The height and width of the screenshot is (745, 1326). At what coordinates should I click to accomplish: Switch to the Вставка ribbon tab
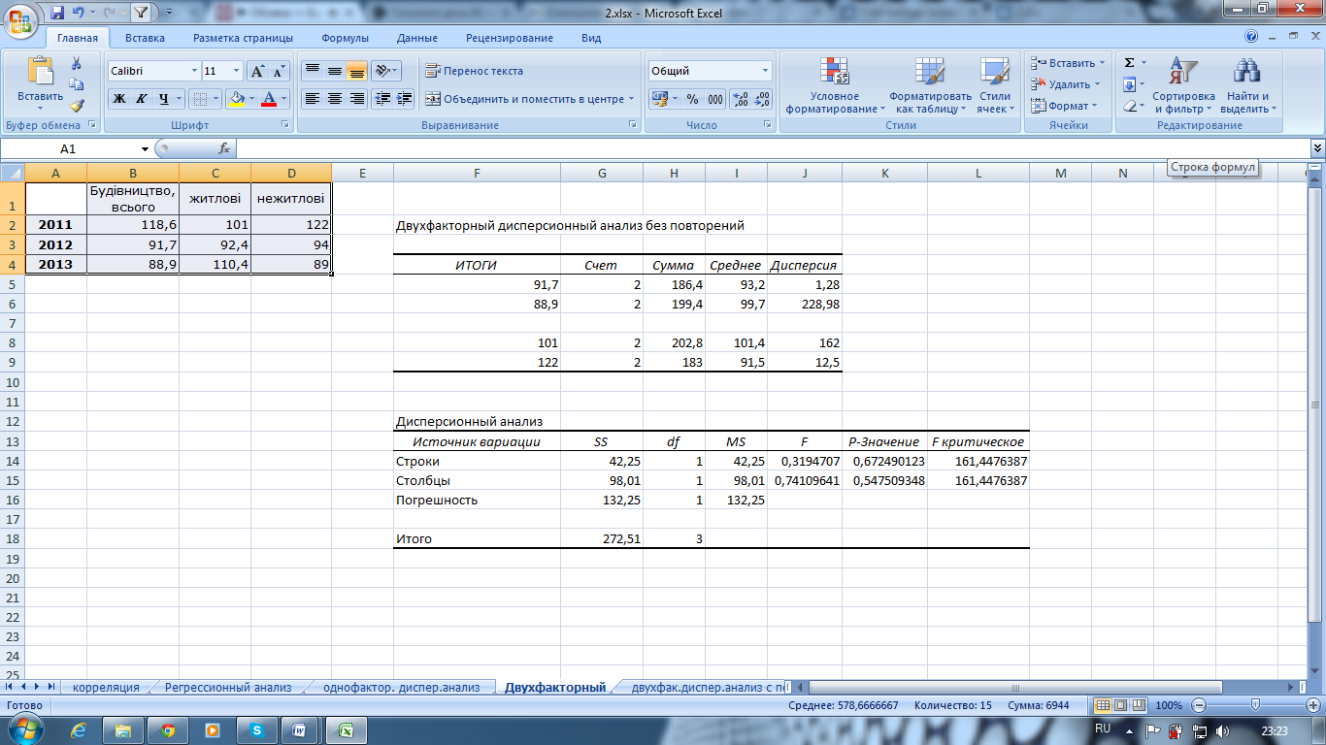(145, 38)
